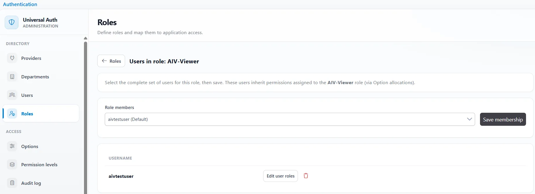
Task: Click the Users people icon
Action: [12, 95]
